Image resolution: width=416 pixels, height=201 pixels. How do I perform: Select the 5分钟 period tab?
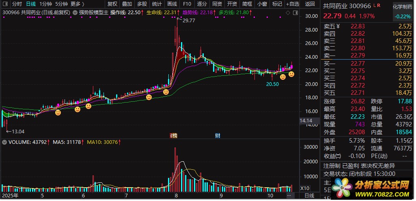[61, 4]
